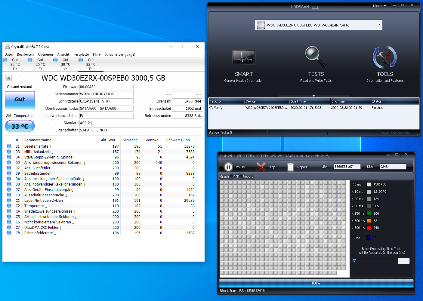
Task: Open the Sprache(Language) menu
Action: (120, 54)
